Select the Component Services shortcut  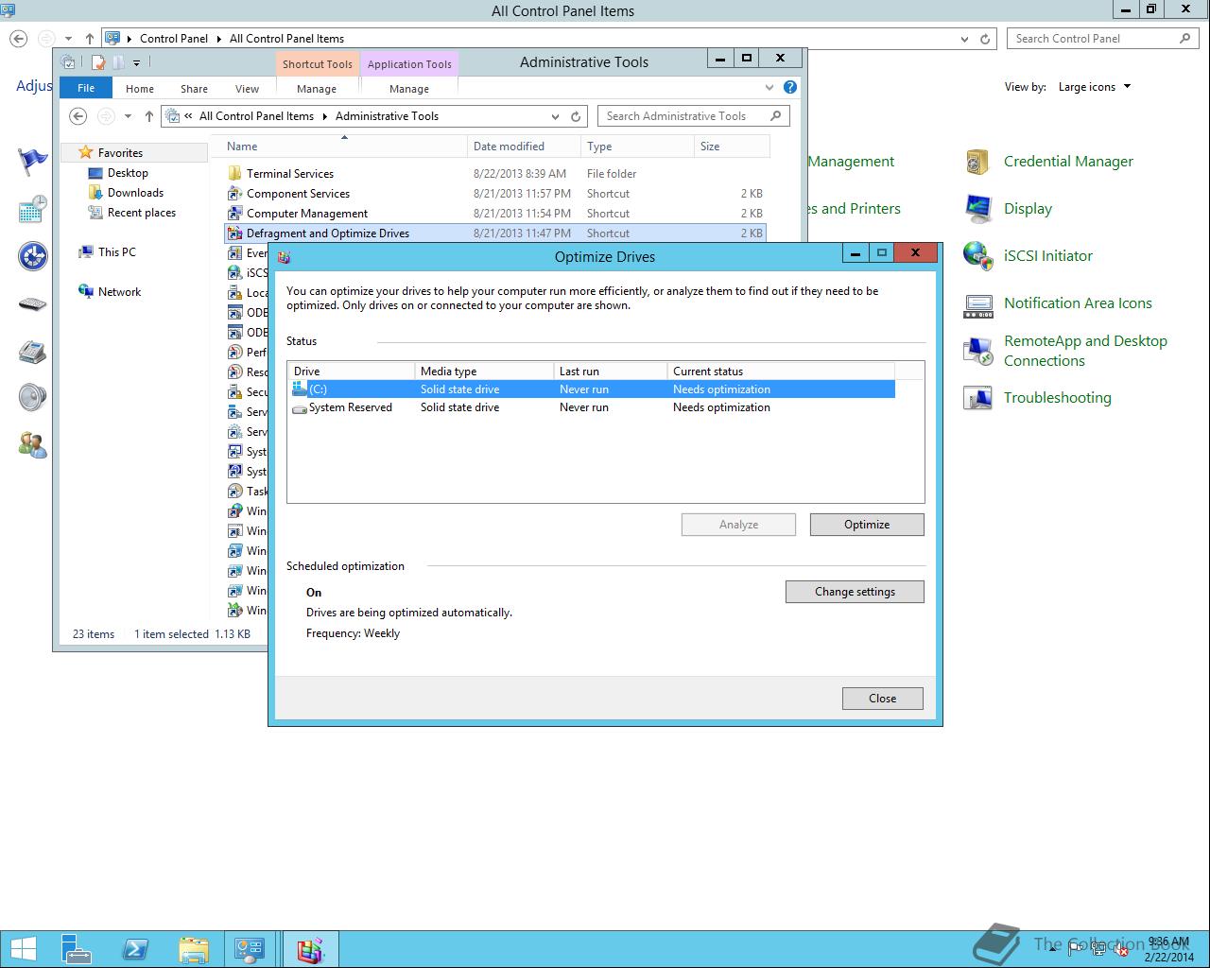pyautogui.click(x=495, y=194)
